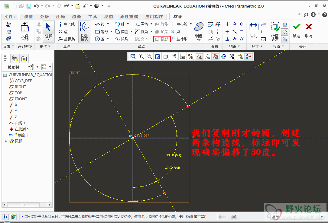Click the Zoom In magnifier in graphics toolbar
Screen dimensions: 328x223
141,56
